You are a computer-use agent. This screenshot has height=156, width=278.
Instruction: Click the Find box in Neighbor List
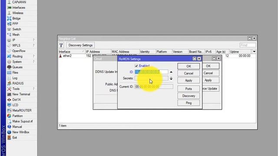(248, 45)
